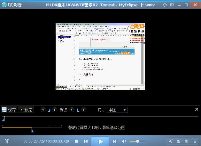Viewport: 201px width, 146px height.
Task: Maximize the QQ影音 window
Action: 186,5
